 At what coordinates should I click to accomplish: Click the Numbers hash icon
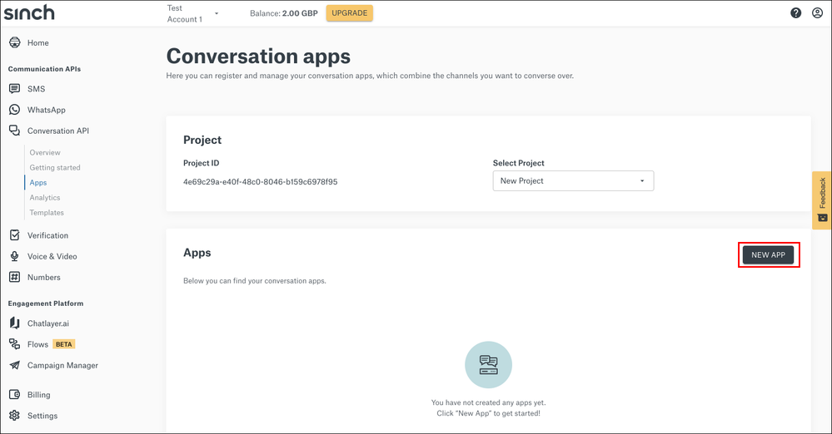15,277
